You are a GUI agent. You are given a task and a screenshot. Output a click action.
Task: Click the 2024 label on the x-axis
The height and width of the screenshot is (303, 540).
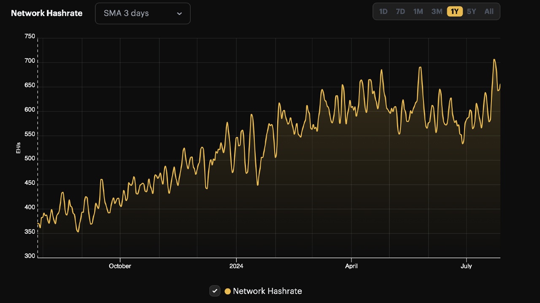236,266
